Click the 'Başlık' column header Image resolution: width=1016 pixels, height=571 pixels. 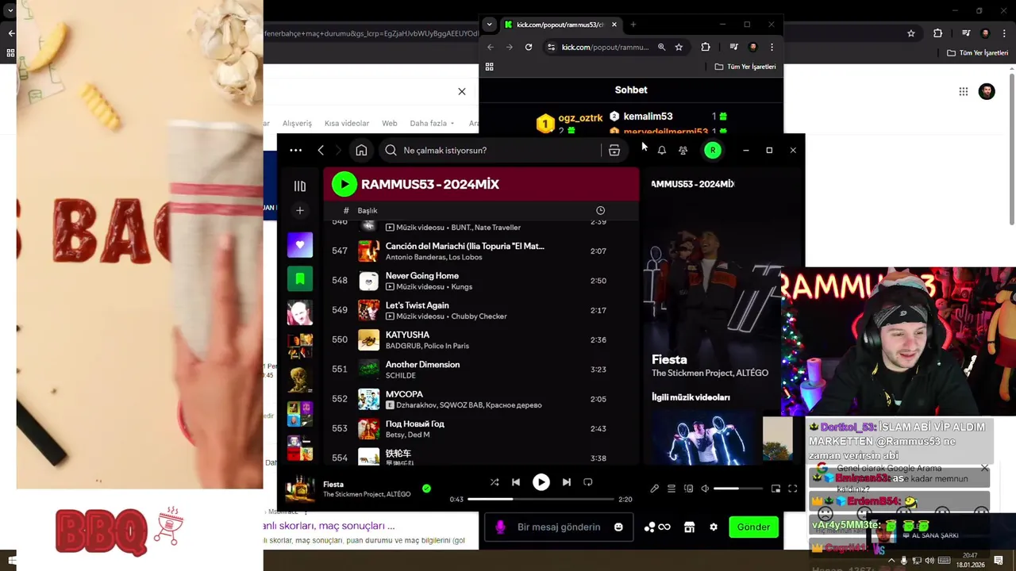368,210
